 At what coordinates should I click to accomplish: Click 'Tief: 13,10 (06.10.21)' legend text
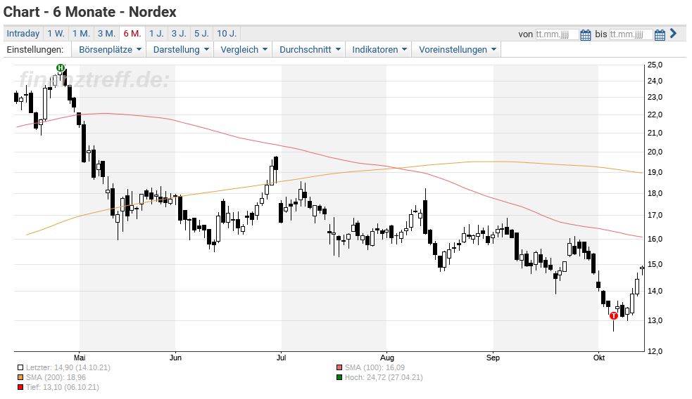pyautogui.click(x=62, y=388)
